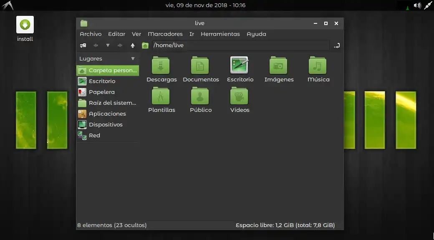The image size is (434, 240).
Task: Click the free space status text
Action: (285, 225)
